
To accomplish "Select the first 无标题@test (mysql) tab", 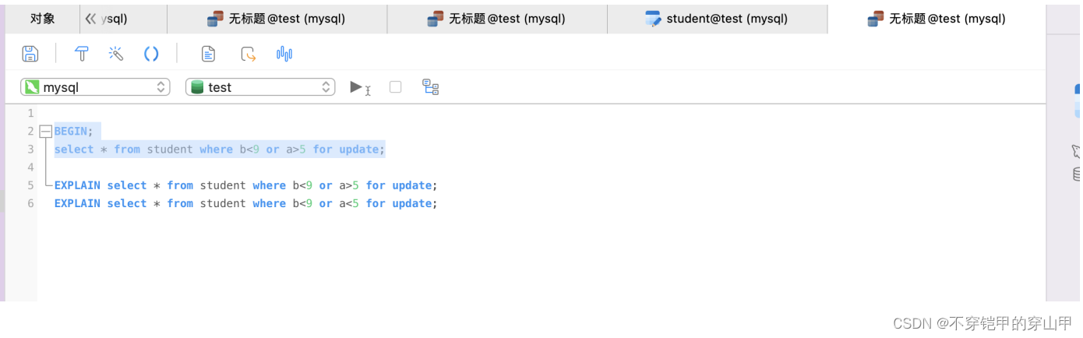I will (x=277, y=19).
